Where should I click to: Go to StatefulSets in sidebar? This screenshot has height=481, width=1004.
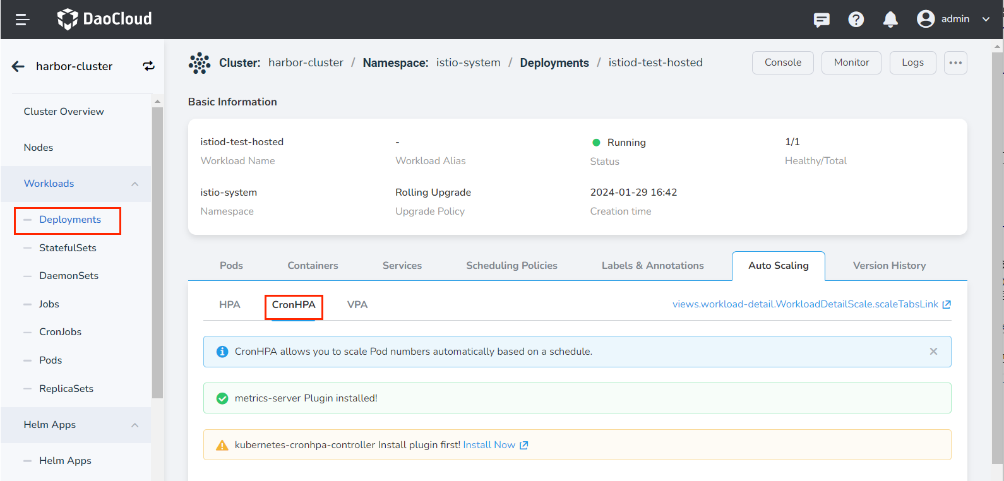[68, 248]
